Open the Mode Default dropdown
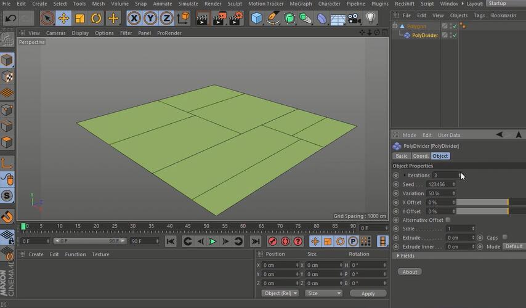This screenshot has width=526, height=308. point(513,246)
